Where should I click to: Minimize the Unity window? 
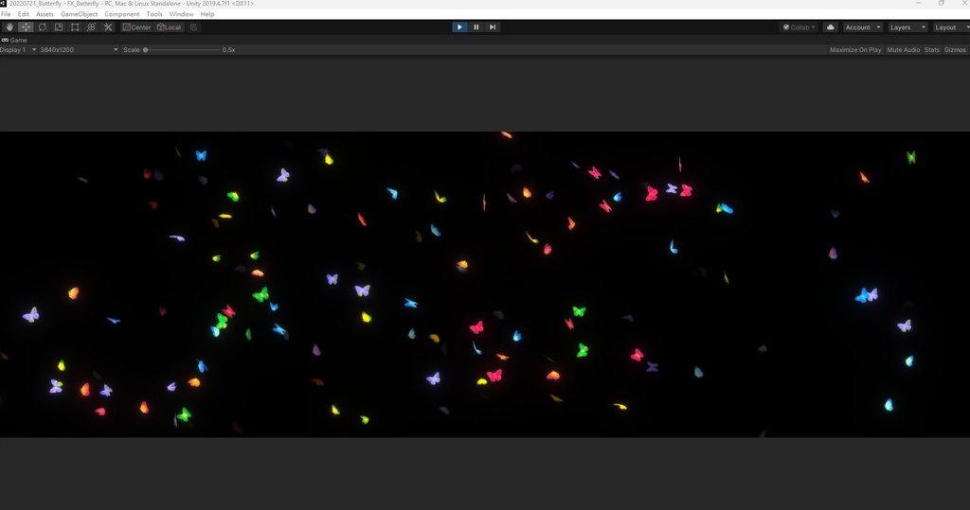[x=919, y=3]
